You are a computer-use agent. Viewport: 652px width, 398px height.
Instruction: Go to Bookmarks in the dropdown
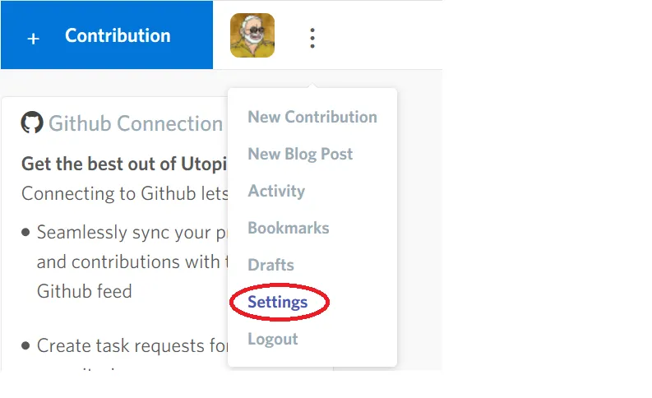tap(288, 228)
